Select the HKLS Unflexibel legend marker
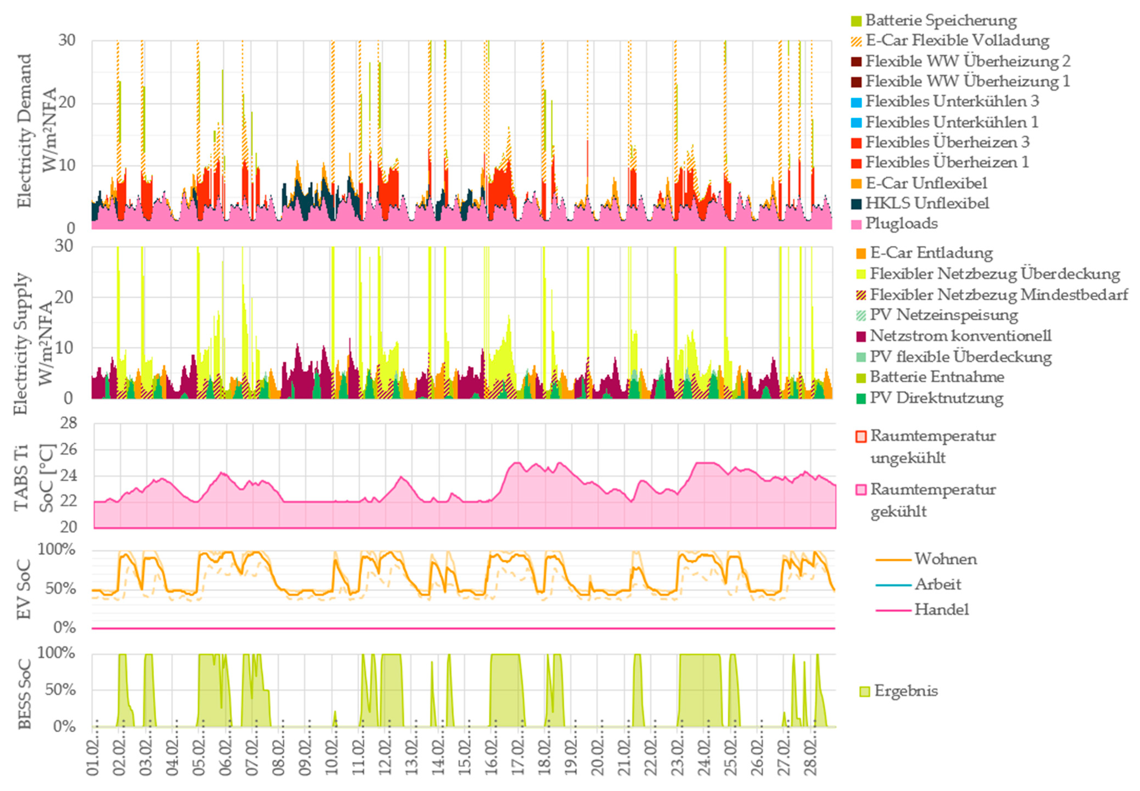Screen dimensions: 1140x791 pos(856,204)
